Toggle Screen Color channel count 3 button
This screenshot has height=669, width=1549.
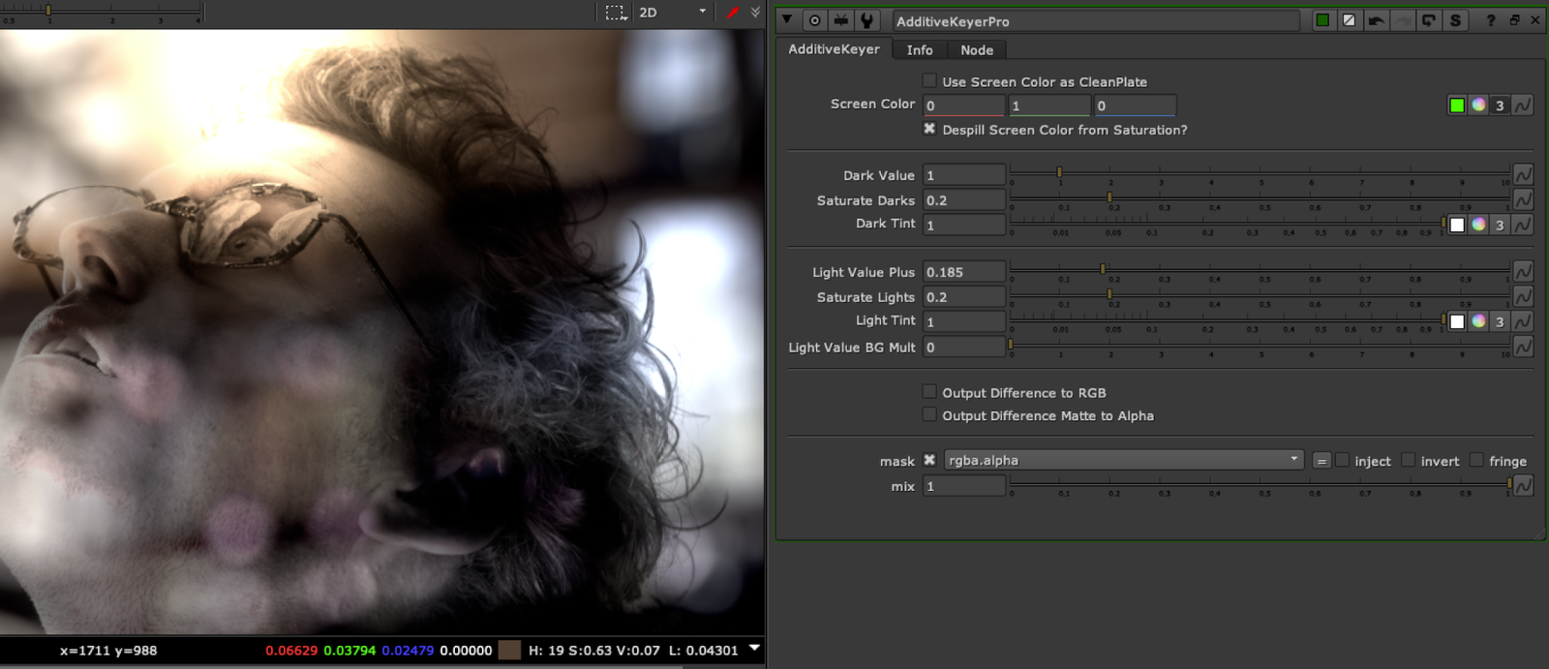1500,106
